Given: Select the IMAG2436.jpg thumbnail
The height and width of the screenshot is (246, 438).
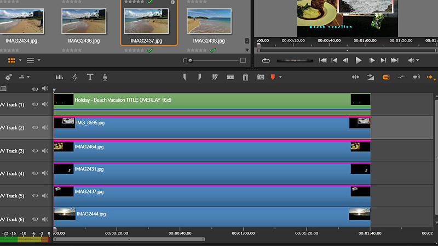Looking at the screenshot, I should pos(84,21).
